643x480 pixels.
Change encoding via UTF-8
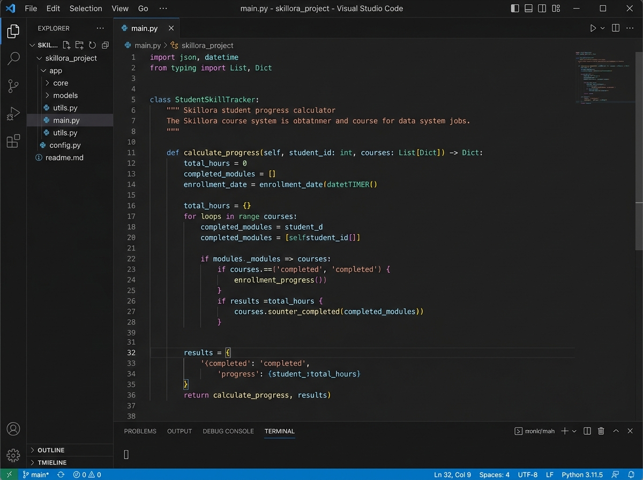coord(528,475)
